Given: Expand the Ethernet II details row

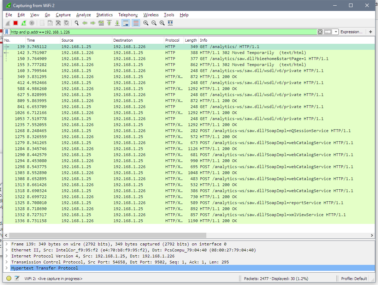Looking at the screenshot, I should pos(7,250).
